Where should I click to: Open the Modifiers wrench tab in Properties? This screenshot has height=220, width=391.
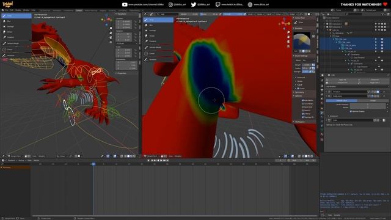pyautogui.click(x=322, y=112)
